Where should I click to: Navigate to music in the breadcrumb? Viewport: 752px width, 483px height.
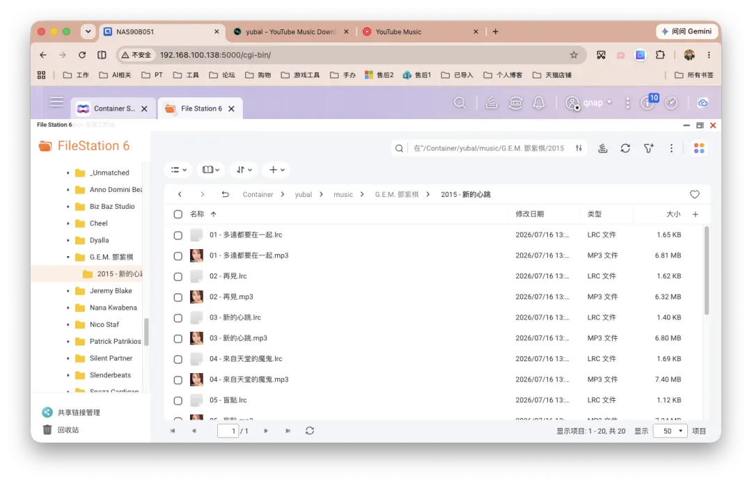(x=343, y=195)
